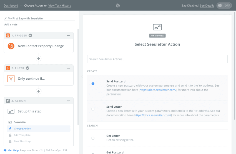Click the trigger step orange app icon
The width and height of the screenshot is (236, 154).
[x=8, y=36]
